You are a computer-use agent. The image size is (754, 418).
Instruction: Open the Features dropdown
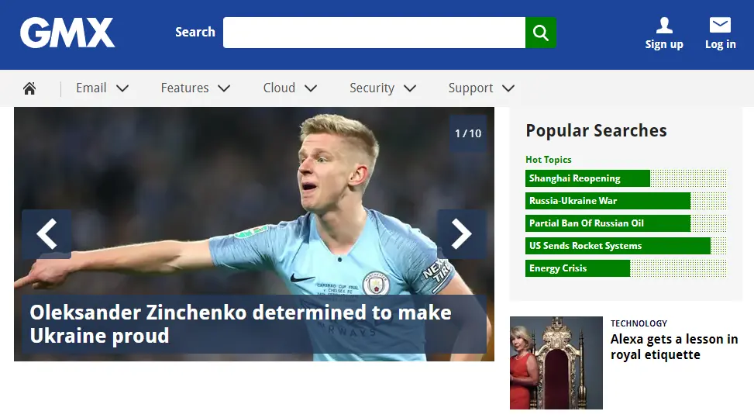click(x=195, y=88)
